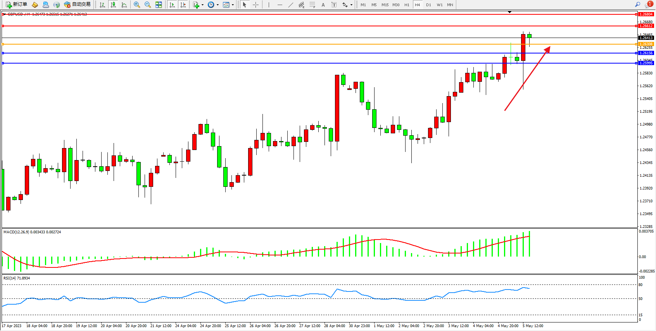
Task: Expand the chart templates dropdown arrow
Action: coord(233,5)
